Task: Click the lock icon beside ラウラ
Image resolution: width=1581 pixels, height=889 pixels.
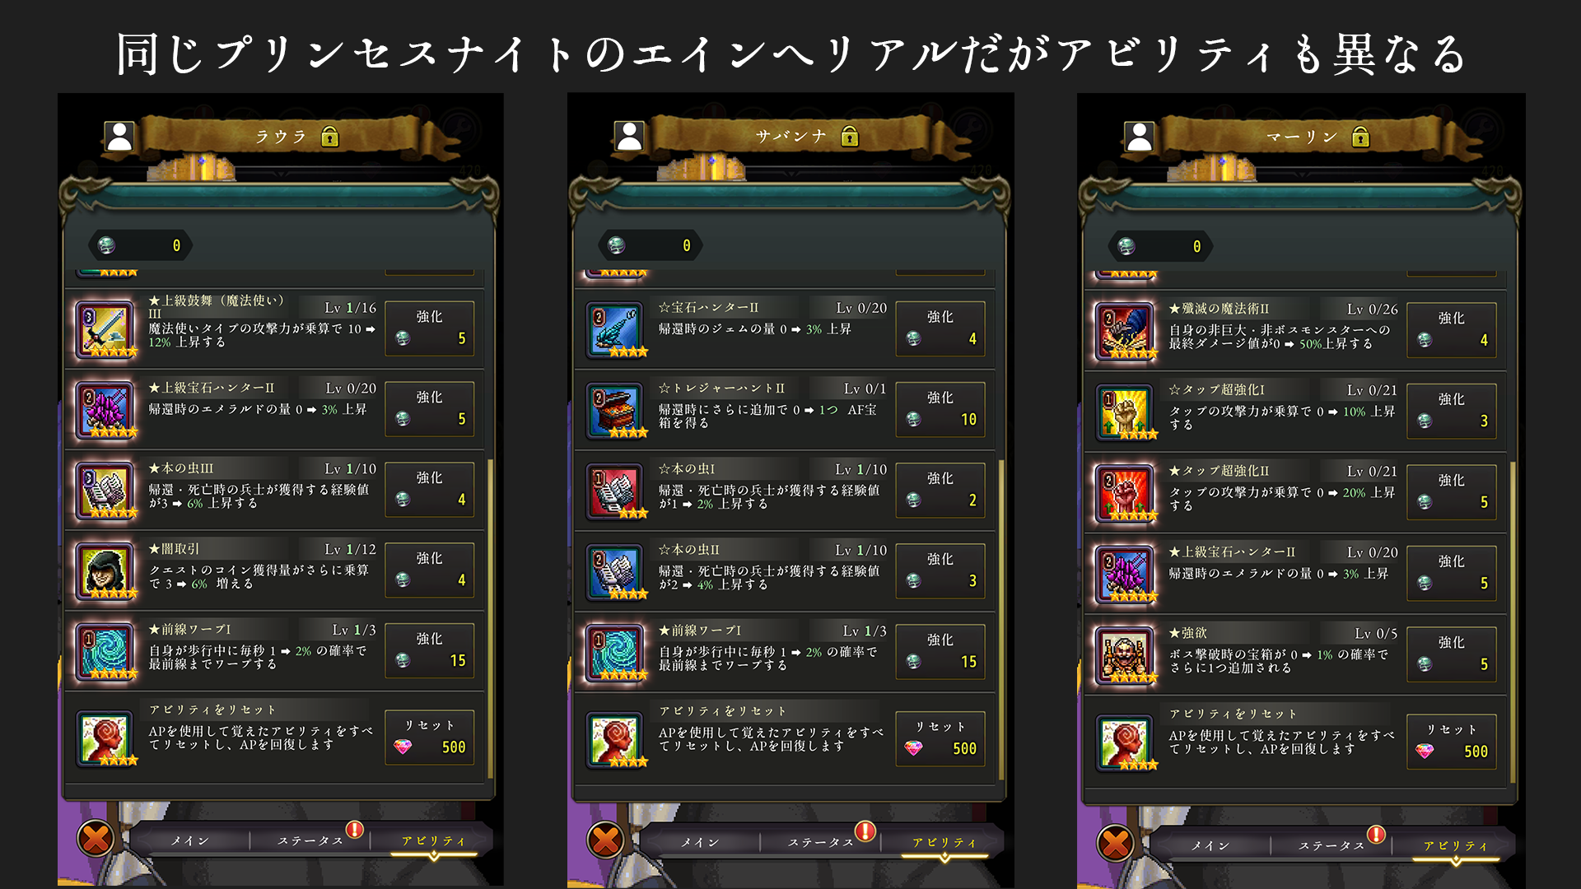Action: (330, 137)
